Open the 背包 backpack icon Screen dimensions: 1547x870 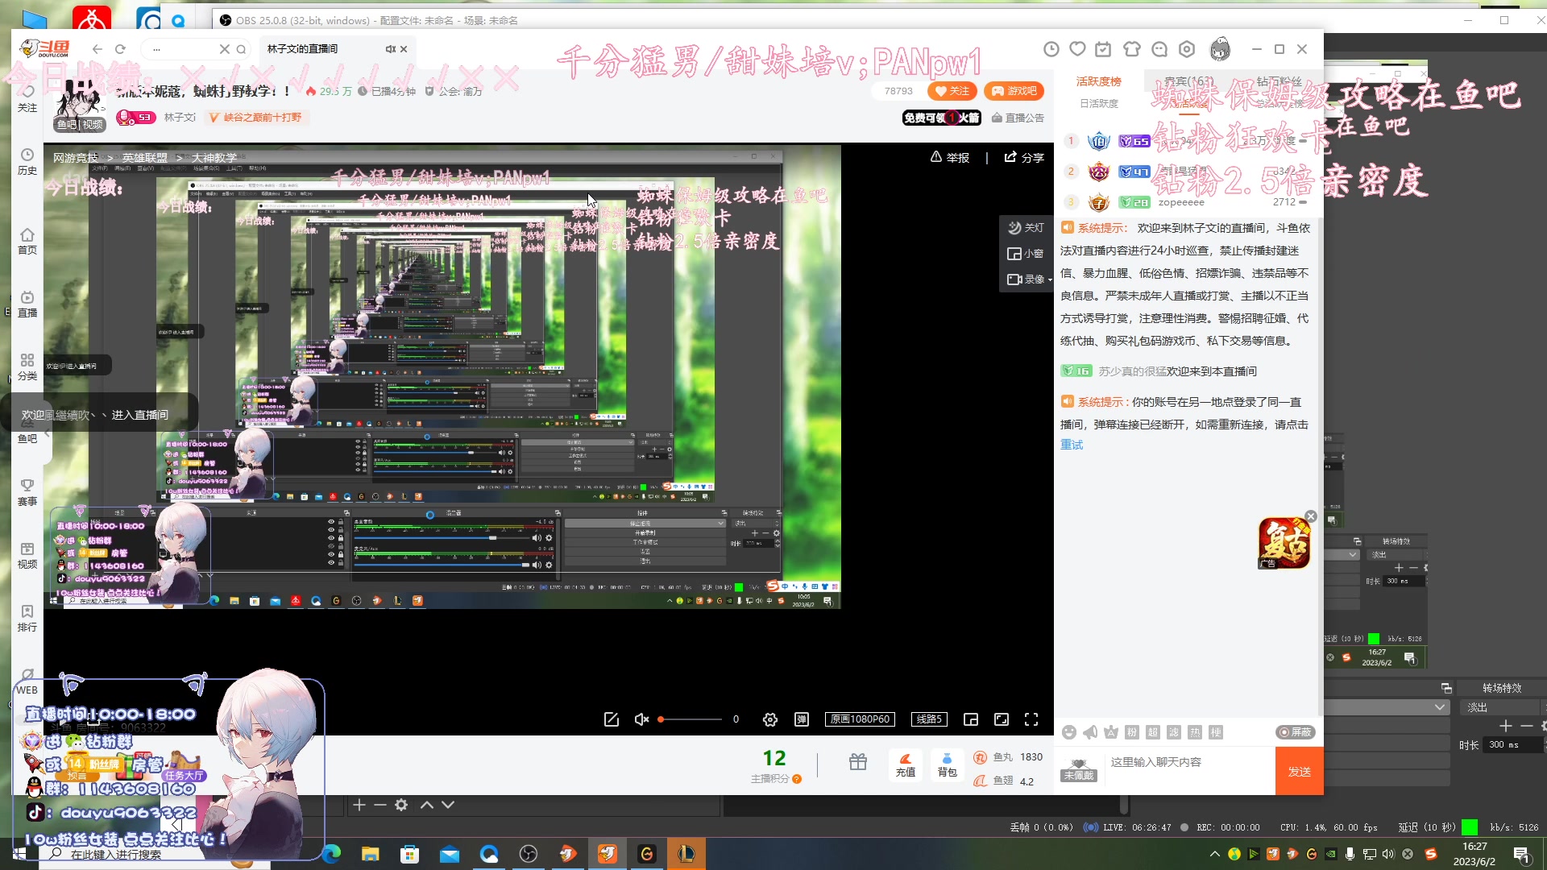point(948,765)
